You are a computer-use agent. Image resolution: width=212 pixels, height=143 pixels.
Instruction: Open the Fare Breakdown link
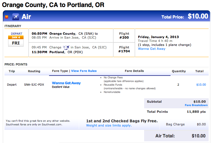pos(196,105)
